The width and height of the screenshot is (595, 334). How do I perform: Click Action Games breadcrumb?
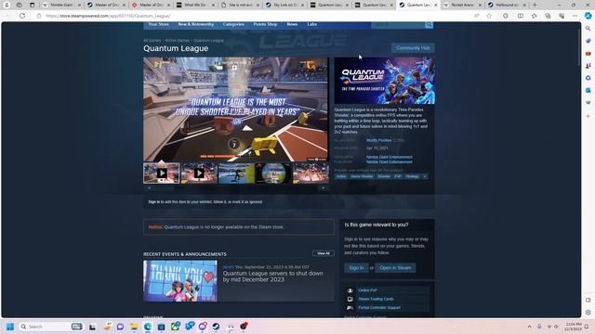click(x=178, y=41)
